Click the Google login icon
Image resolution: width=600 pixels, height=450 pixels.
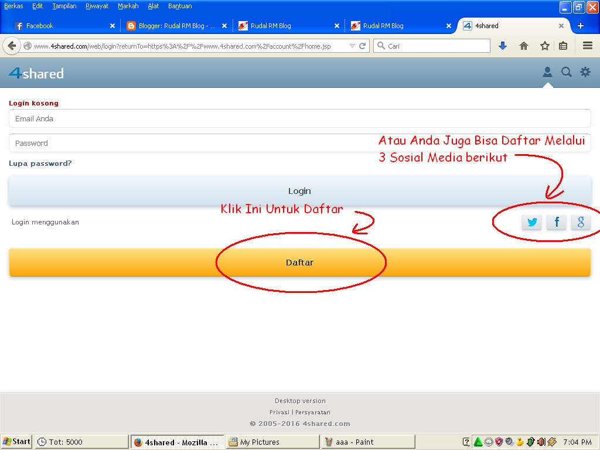(581, 222)
